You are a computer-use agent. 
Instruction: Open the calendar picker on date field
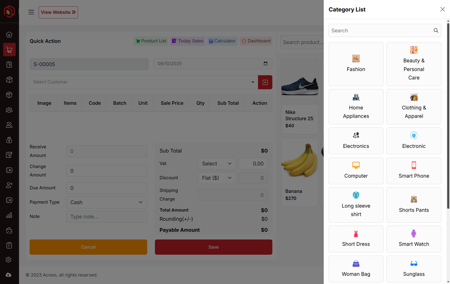coord(265,64)
